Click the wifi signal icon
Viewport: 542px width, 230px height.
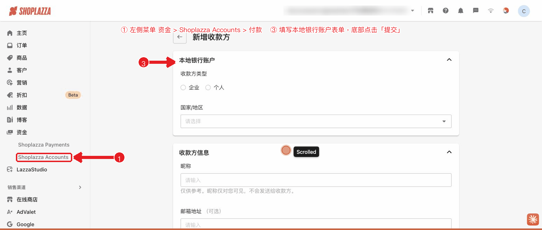click(x=491, y=11)
